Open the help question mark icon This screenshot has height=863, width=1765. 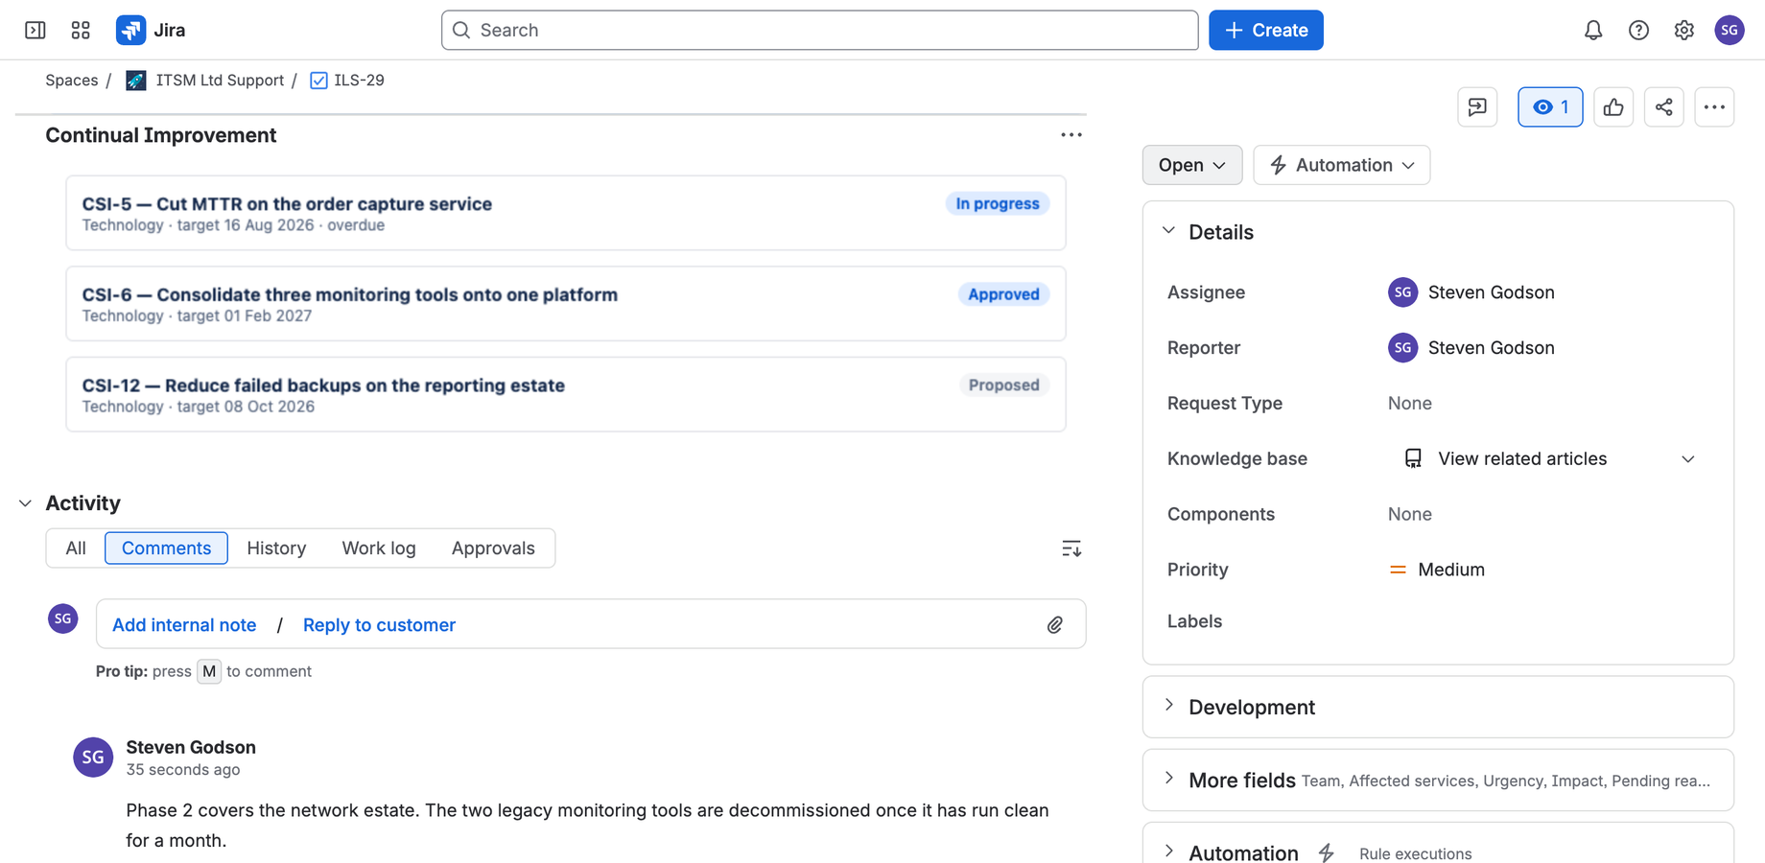tap(1638, 30)
